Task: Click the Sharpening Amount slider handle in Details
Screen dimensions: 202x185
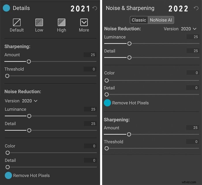Action: tap(29, 61)
